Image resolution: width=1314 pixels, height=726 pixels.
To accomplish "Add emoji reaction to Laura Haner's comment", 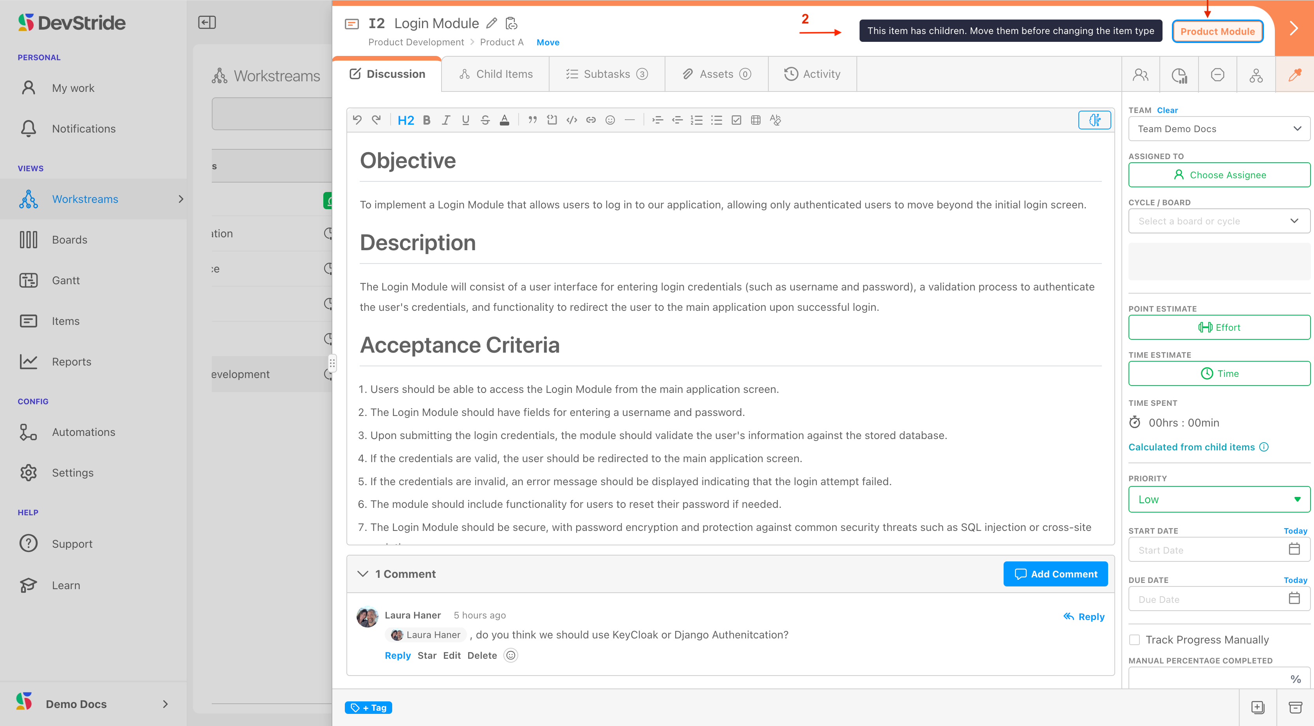I will tap(510, 655).
